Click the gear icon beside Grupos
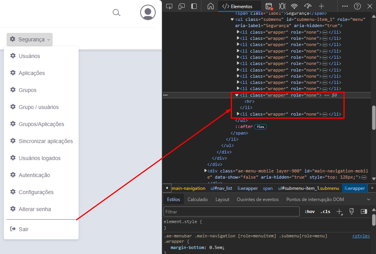 click(13, 90)
